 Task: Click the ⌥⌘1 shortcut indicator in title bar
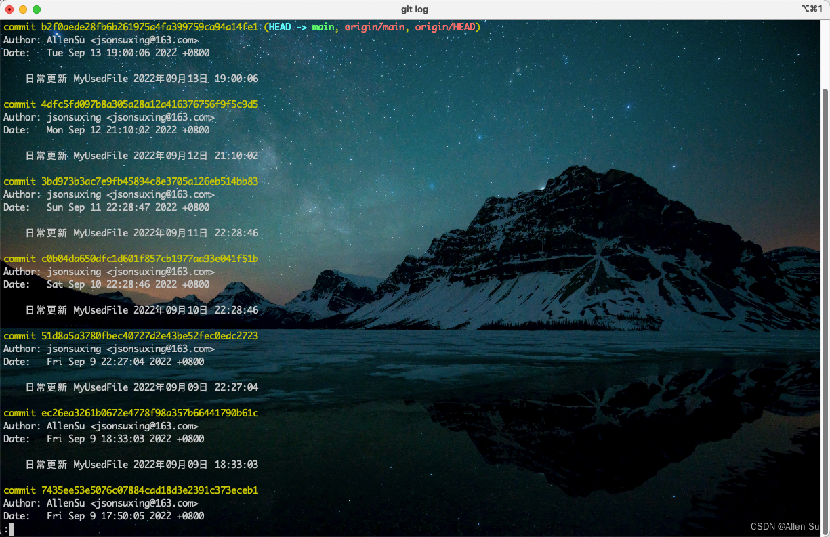tap(810, 9)
